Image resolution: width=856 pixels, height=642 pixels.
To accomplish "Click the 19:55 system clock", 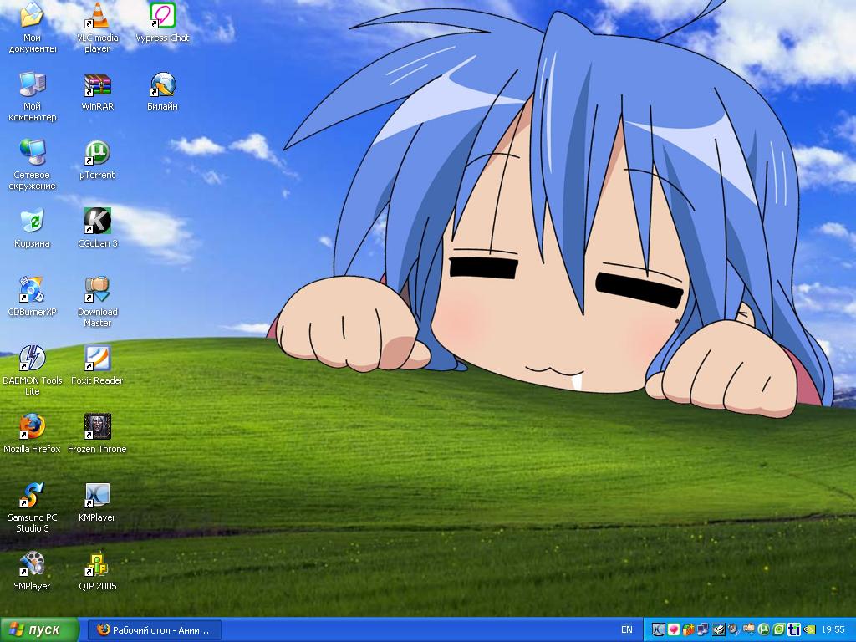I will [833, 629].
